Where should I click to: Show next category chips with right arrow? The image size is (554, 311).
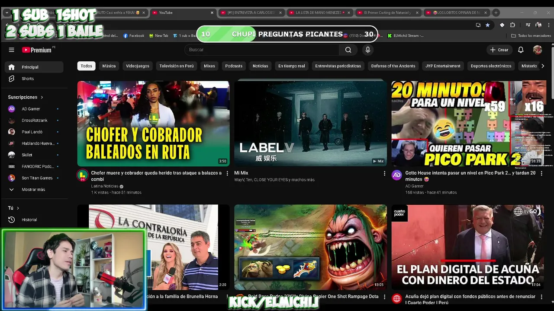[543, 66]
